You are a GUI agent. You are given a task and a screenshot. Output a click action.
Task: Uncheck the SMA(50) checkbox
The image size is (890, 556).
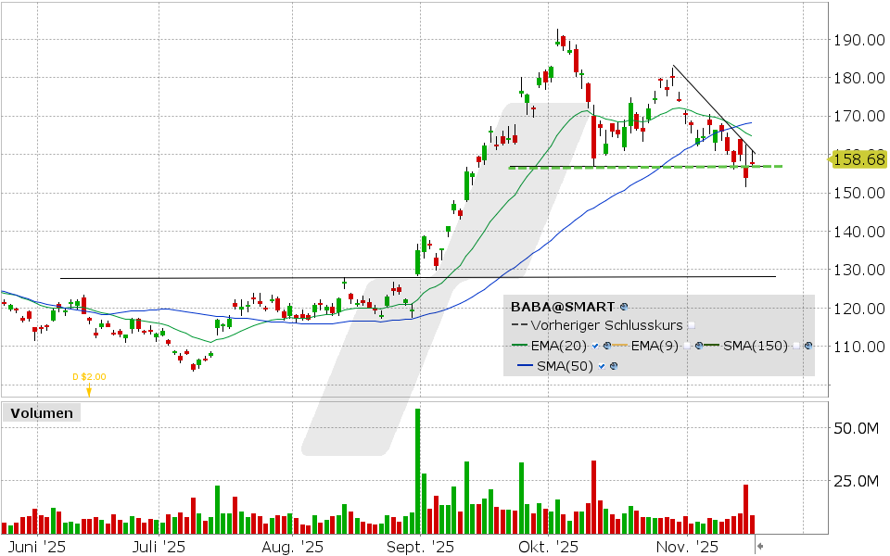coord(601,365)
